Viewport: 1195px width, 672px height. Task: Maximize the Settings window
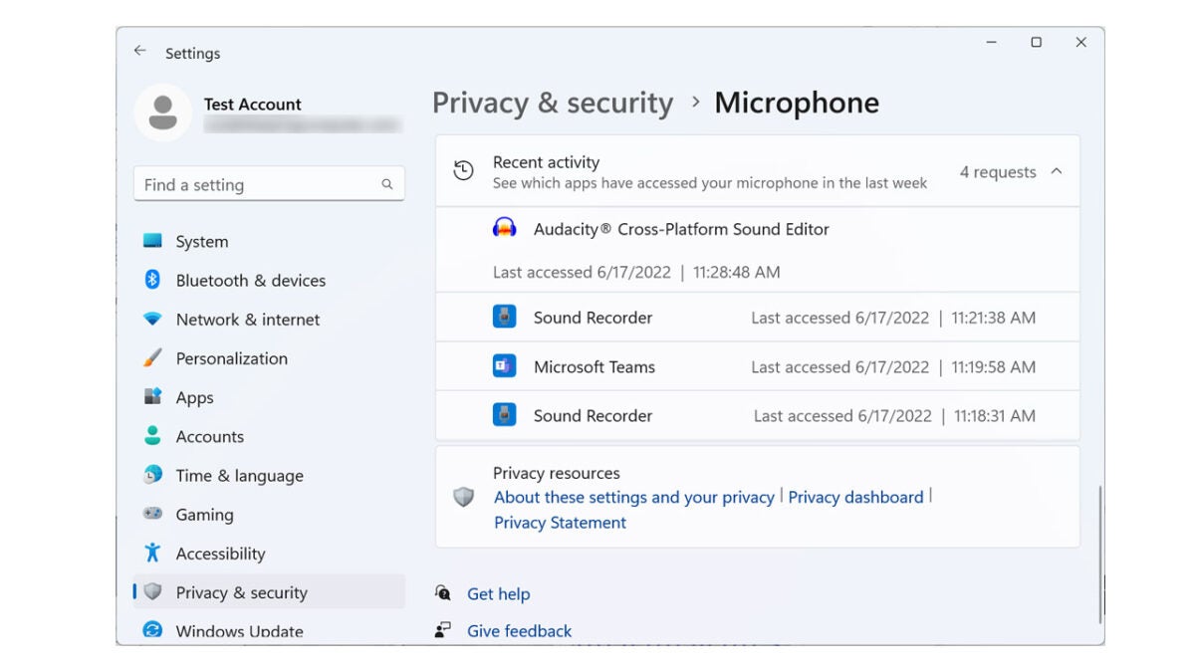click(1036, 42)
